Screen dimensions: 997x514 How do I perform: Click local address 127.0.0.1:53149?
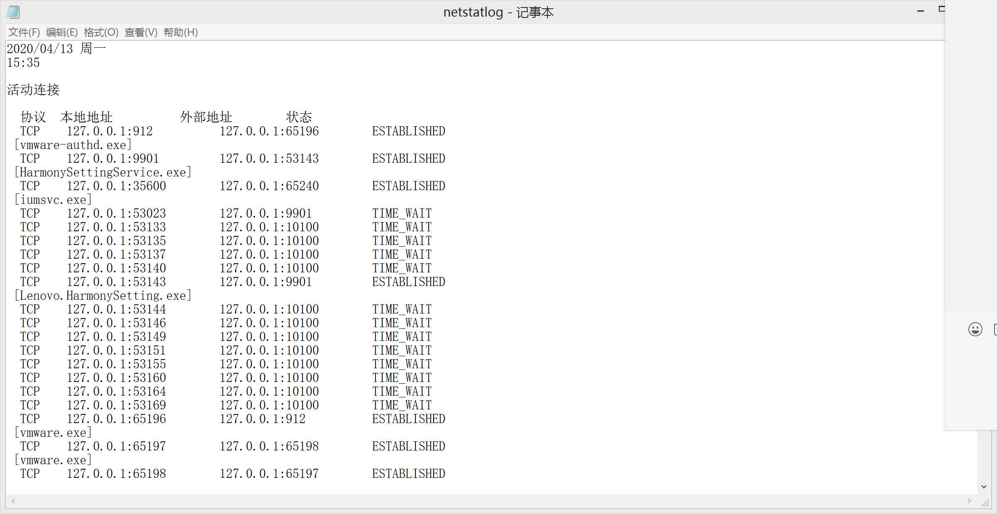pyautogui.click(x=116, y=337)
